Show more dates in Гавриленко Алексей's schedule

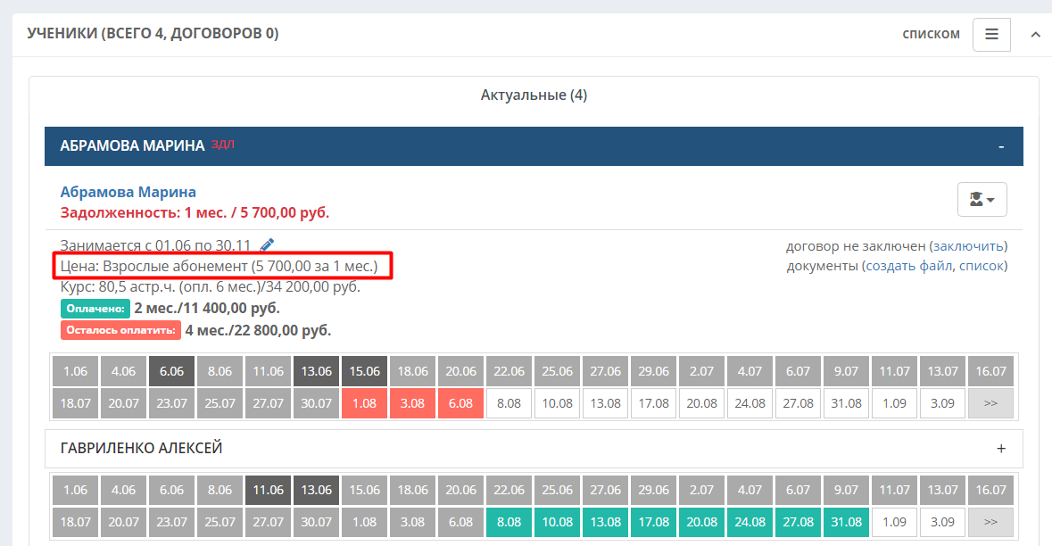pyautogui.click(x=991, y=522)
